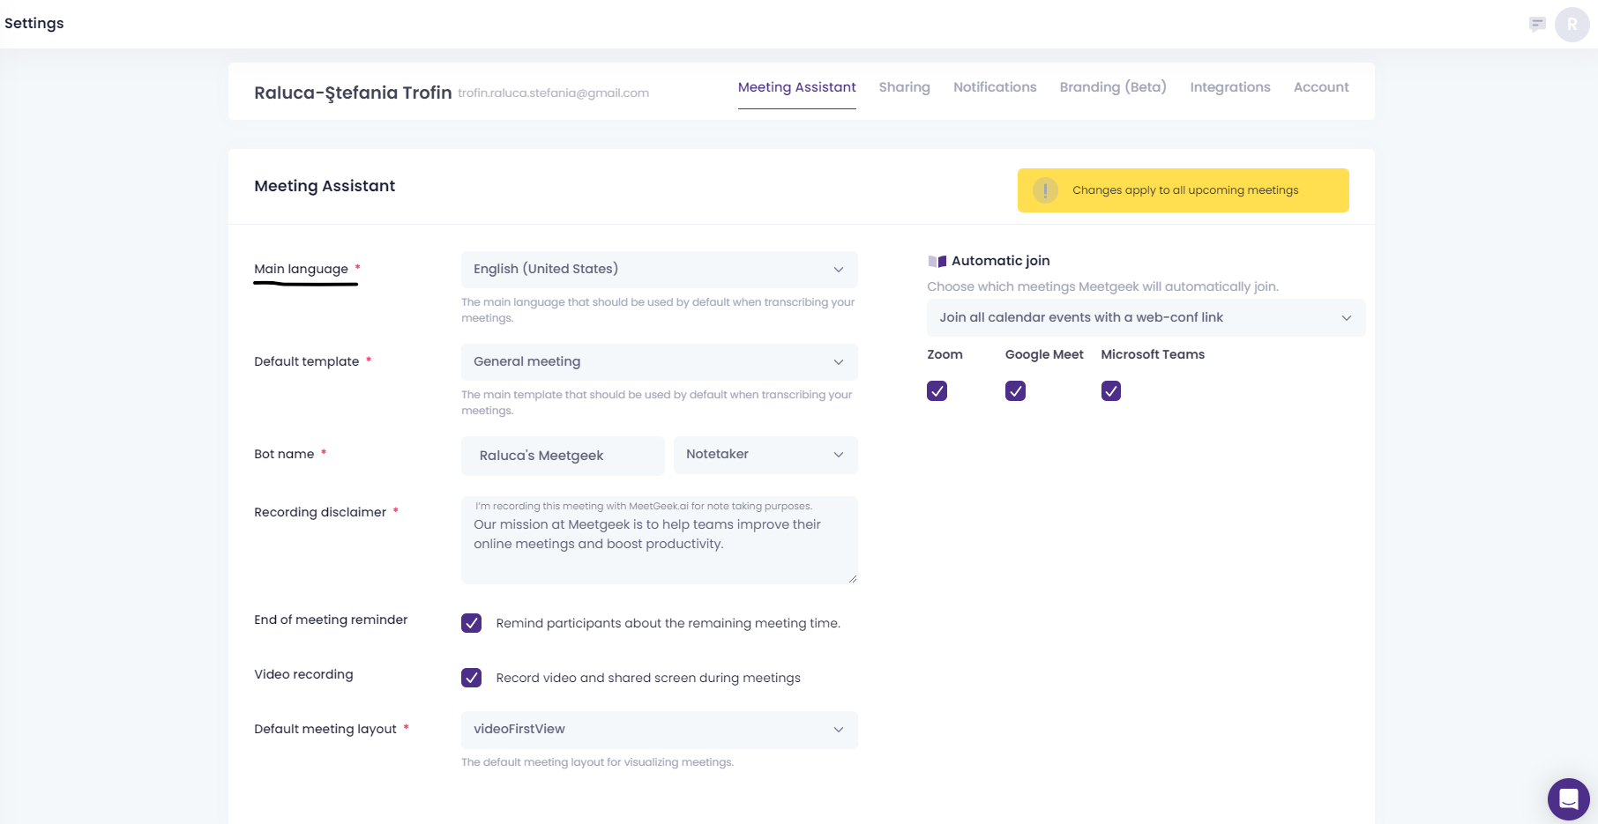Uncheck the Microsoft Teams checkbox

point(1110,391)
